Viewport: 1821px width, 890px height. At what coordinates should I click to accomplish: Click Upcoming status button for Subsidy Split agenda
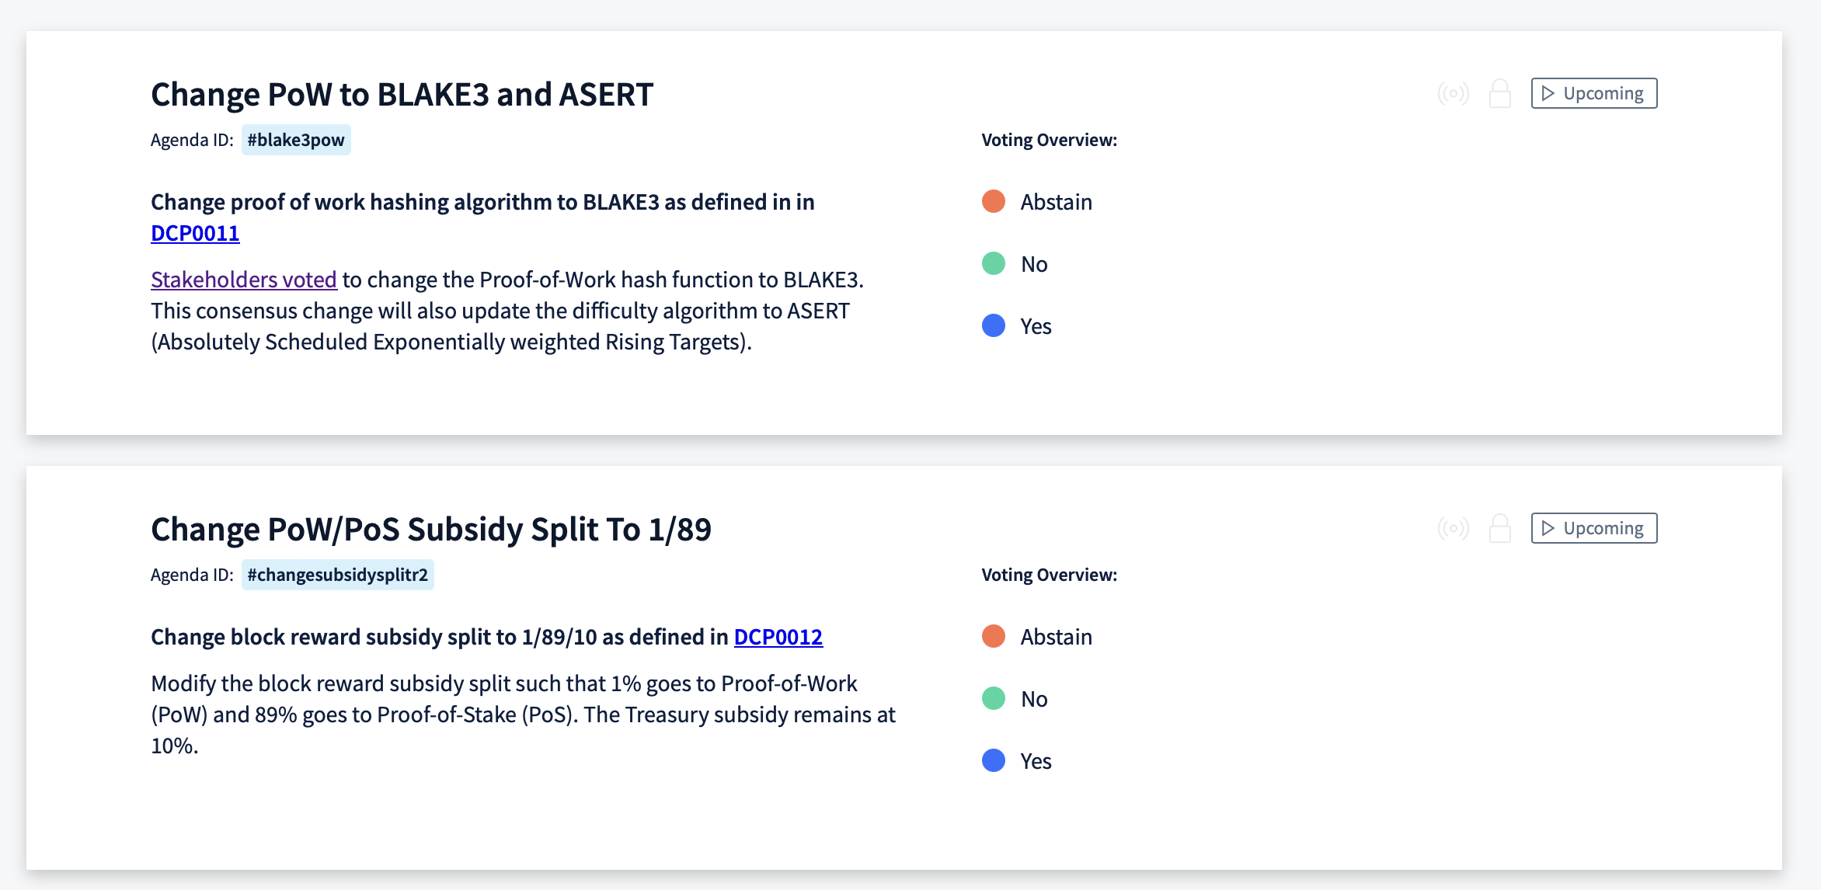pos(1594,528)
